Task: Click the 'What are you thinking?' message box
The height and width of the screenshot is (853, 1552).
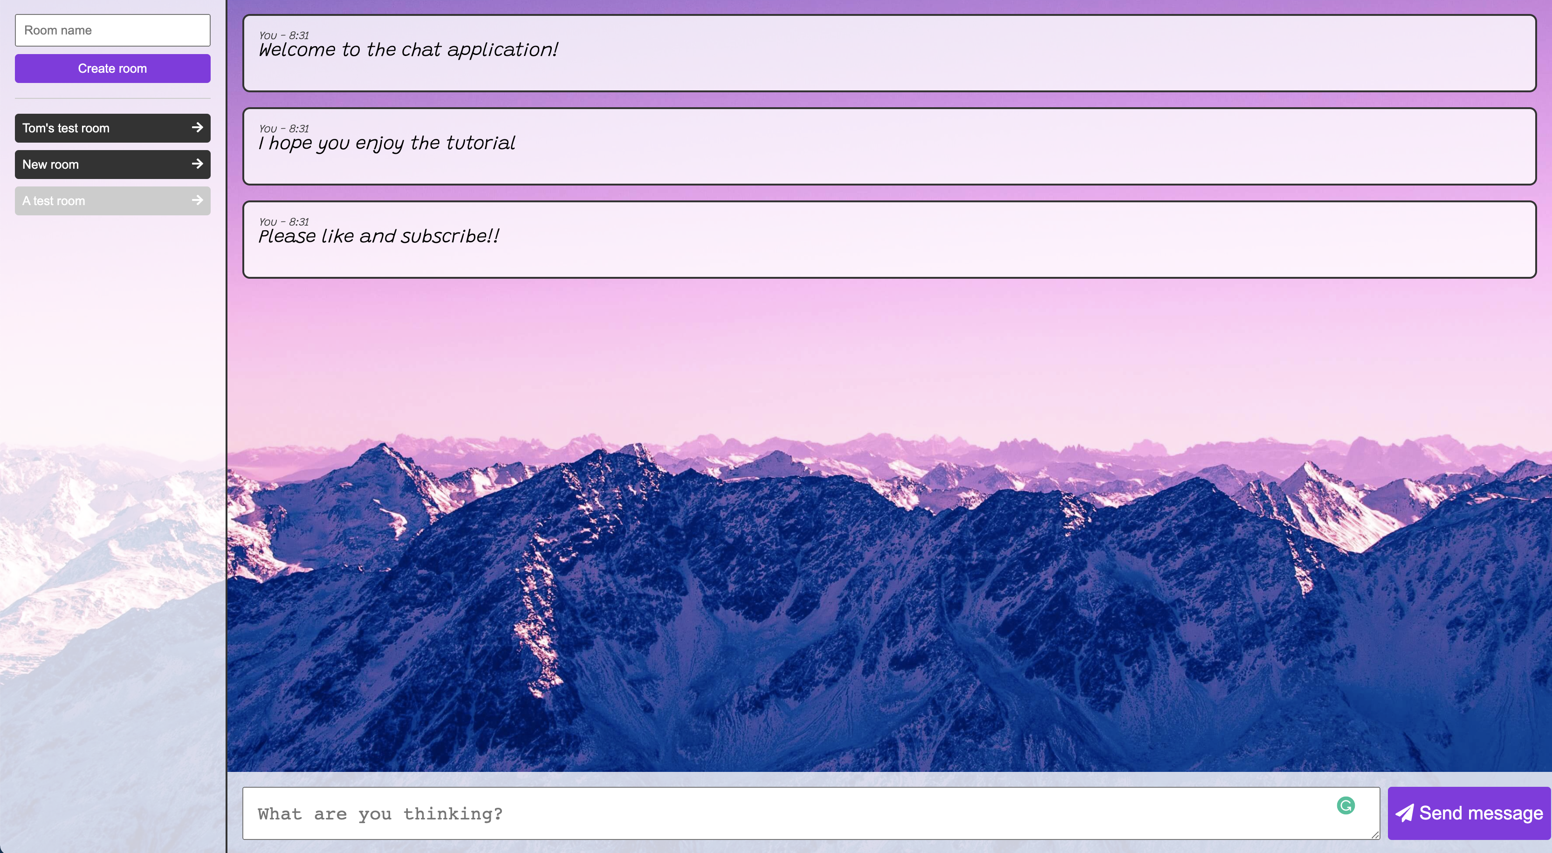Action: click(x=783, y=813)
